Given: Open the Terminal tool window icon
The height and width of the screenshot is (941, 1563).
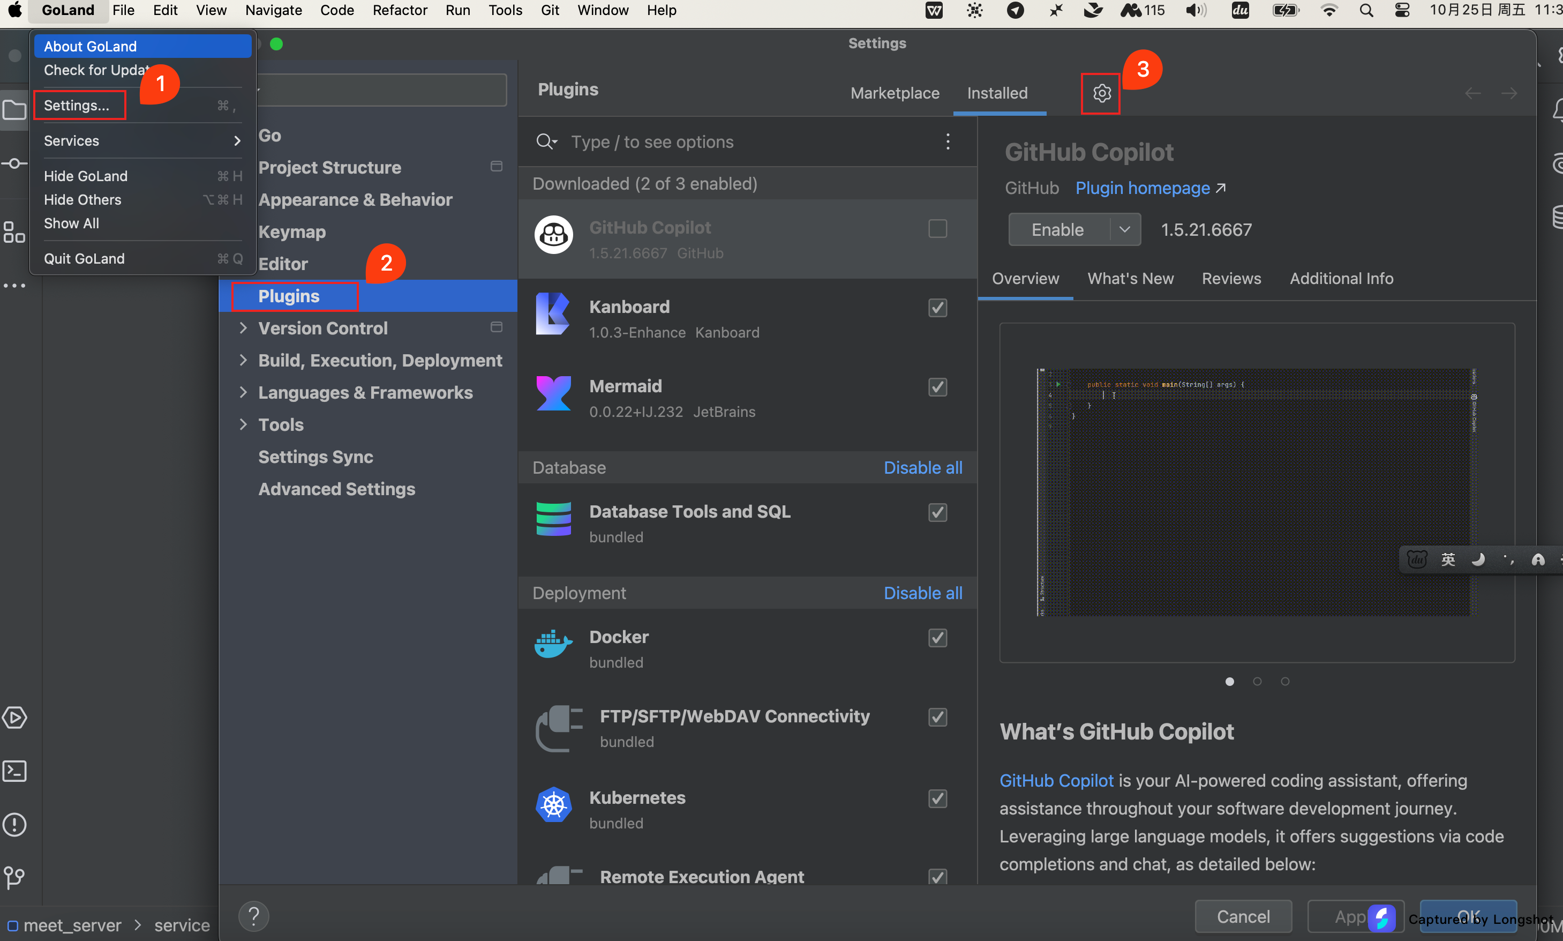Looking at the screenshot, I should (x=14, y=771).
